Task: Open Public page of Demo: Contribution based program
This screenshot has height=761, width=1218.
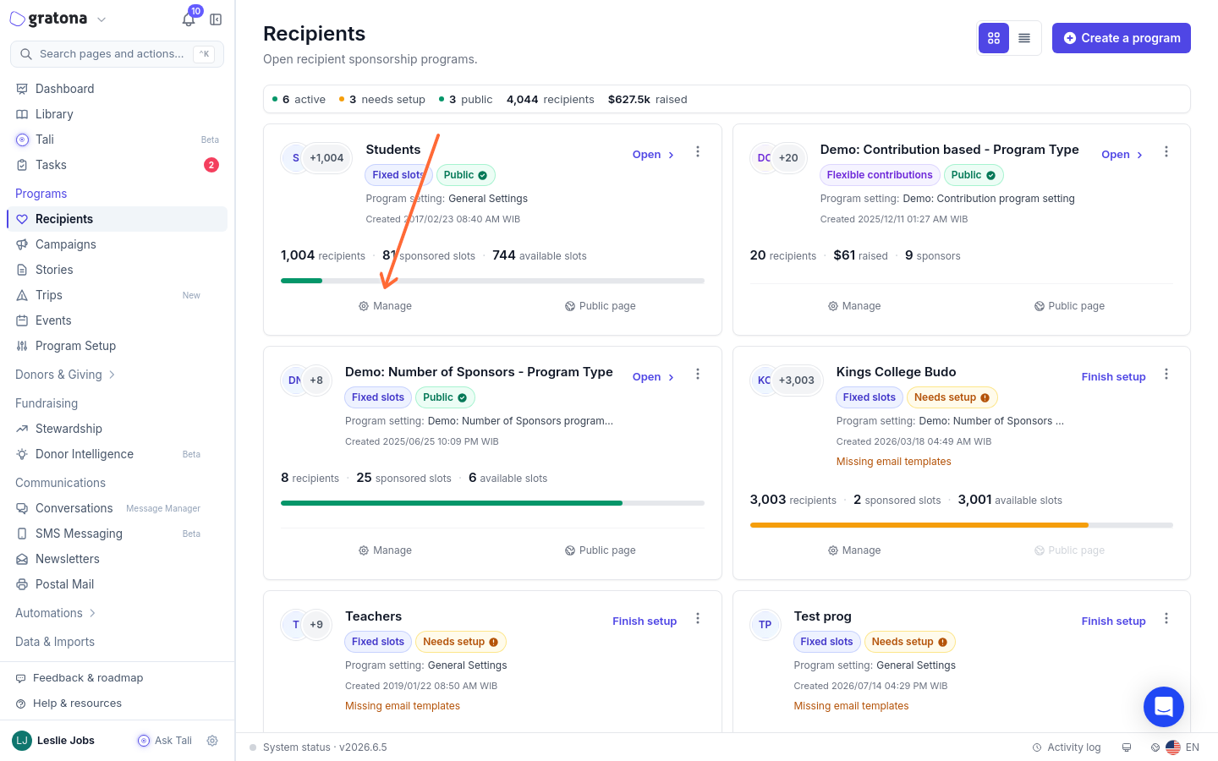Action: point(1069,306)
